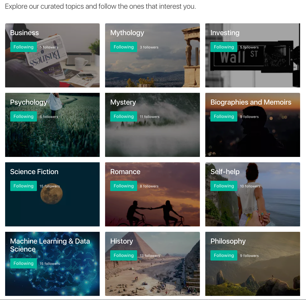Screen dimensions: 306x300
Task: Click the Following button under Psychology
Action: point(23,116)
